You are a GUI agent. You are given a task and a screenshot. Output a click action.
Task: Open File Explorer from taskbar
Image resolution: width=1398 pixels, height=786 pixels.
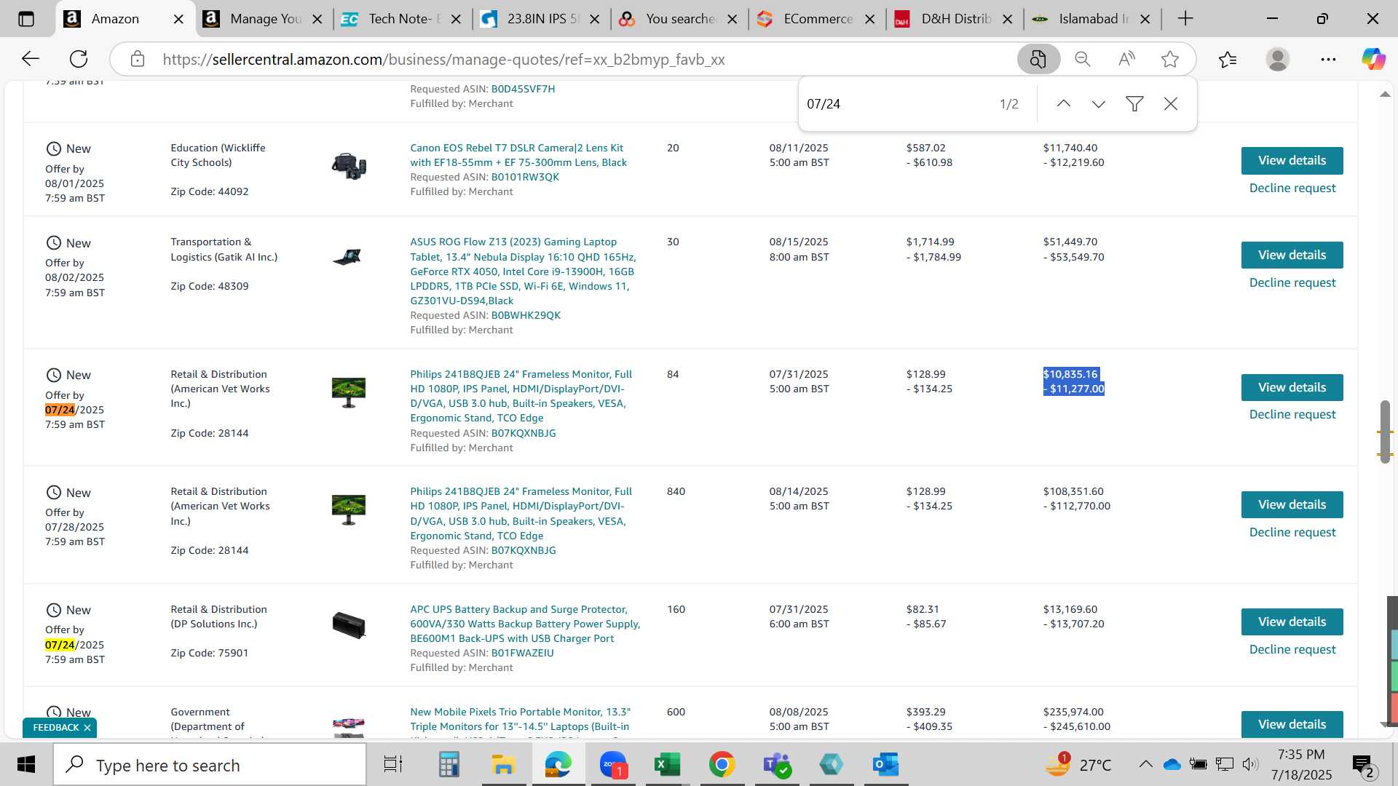point(503,764)
